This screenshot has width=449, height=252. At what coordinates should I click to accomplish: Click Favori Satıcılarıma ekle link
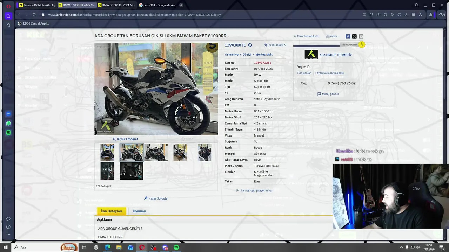click(x=329, y=73)
